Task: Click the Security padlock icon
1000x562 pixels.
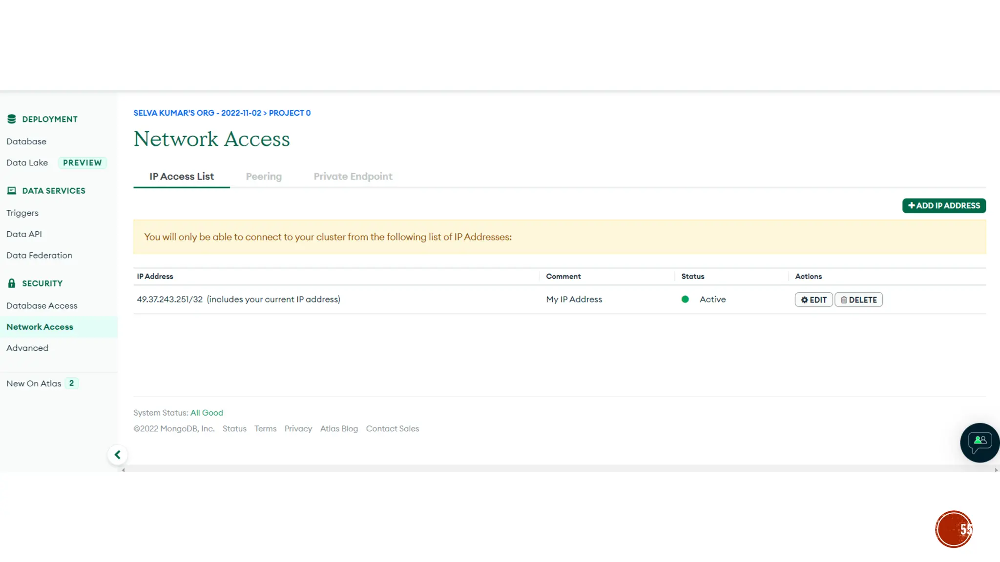Action: click(x=12, y=283)
